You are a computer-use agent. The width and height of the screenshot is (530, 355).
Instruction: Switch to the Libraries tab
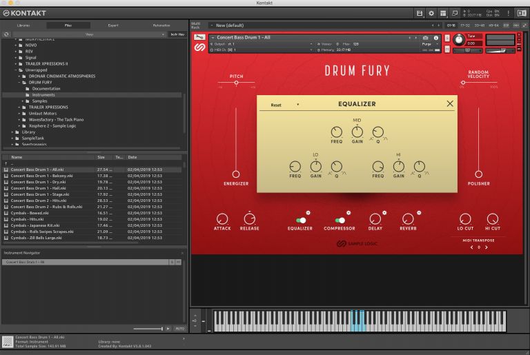tap(23, 26)
